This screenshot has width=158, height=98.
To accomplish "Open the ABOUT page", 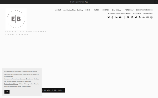I will point(58,10).
